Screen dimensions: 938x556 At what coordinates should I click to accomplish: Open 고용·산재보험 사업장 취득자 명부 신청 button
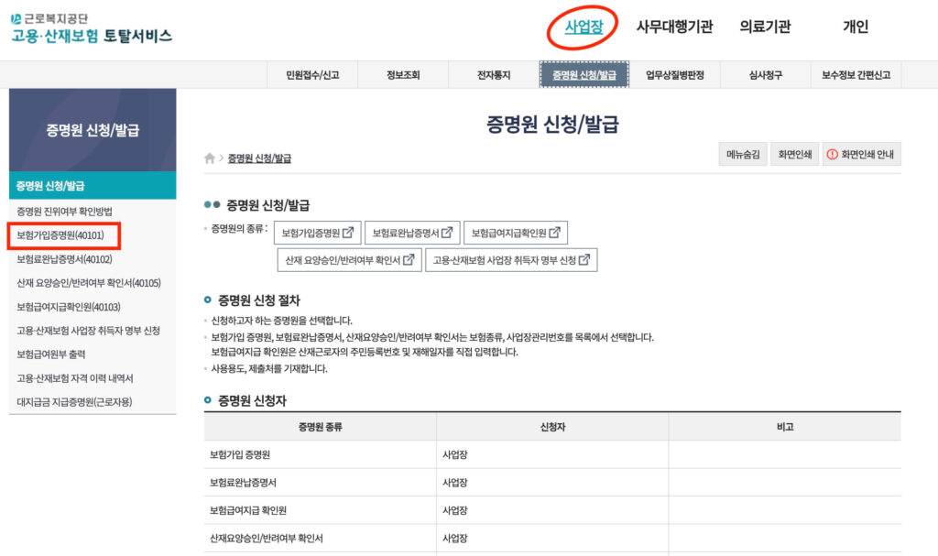click(x=511, y=260)
